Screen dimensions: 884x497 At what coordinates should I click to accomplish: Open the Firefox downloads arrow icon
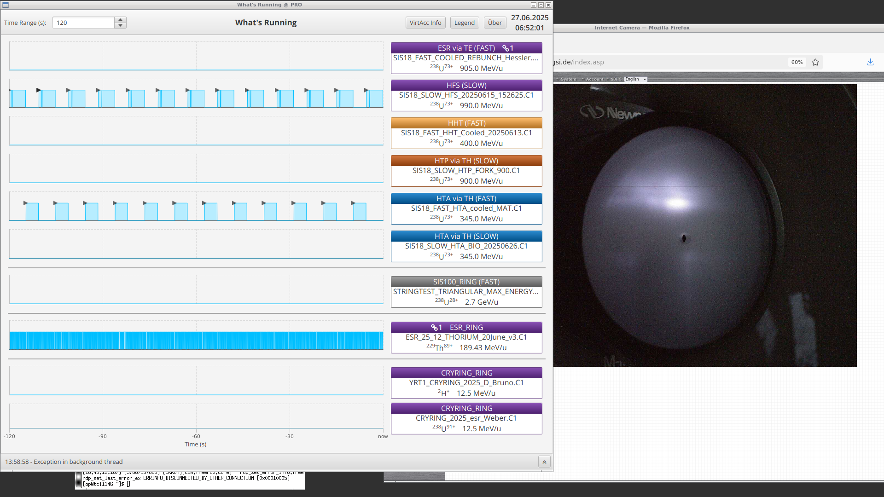(x=870, y=62)
